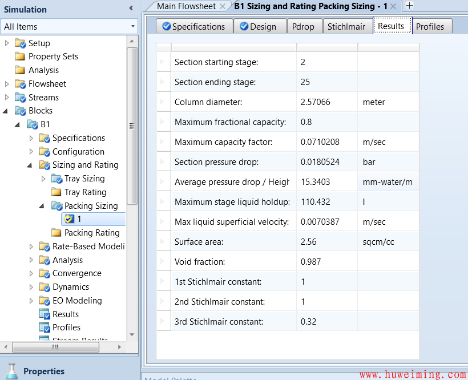Close the Packing Sizing document tab
468x380 pixels.
[393, 6]
